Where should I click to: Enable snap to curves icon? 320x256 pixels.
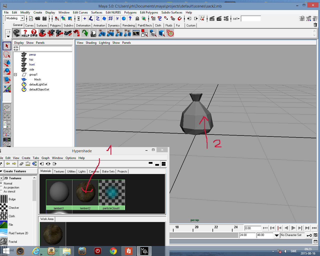(x=160, y=18)
